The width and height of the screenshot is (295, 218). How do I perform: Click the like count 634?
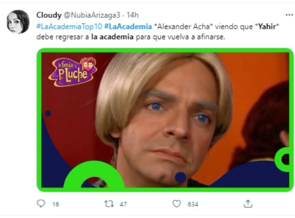(x=193, y=204)
